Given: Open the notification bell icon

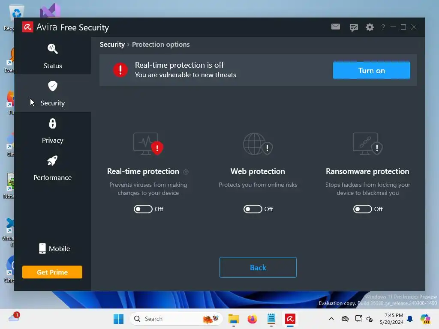Looking at the screenshot, I should [410, 319].
